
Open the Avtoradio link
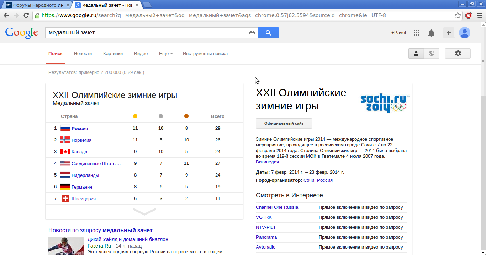pos(265,247)
